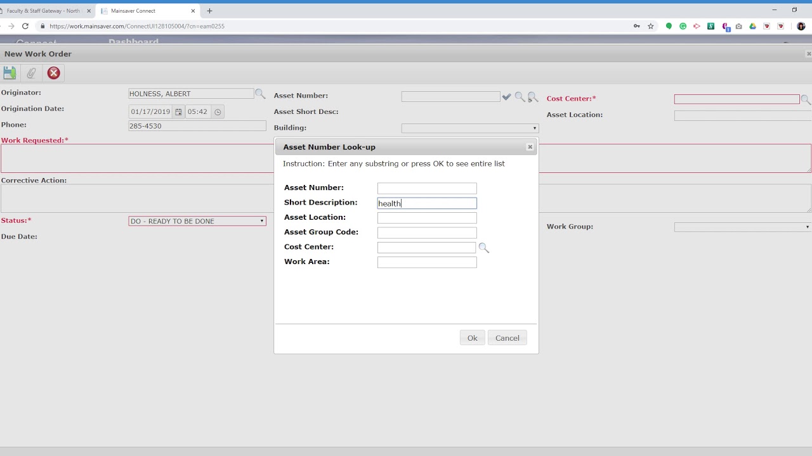The height and width of the screenshot is (456, 812).
Task: Click the main Asset Location field
Action: (x=743, y=115)
